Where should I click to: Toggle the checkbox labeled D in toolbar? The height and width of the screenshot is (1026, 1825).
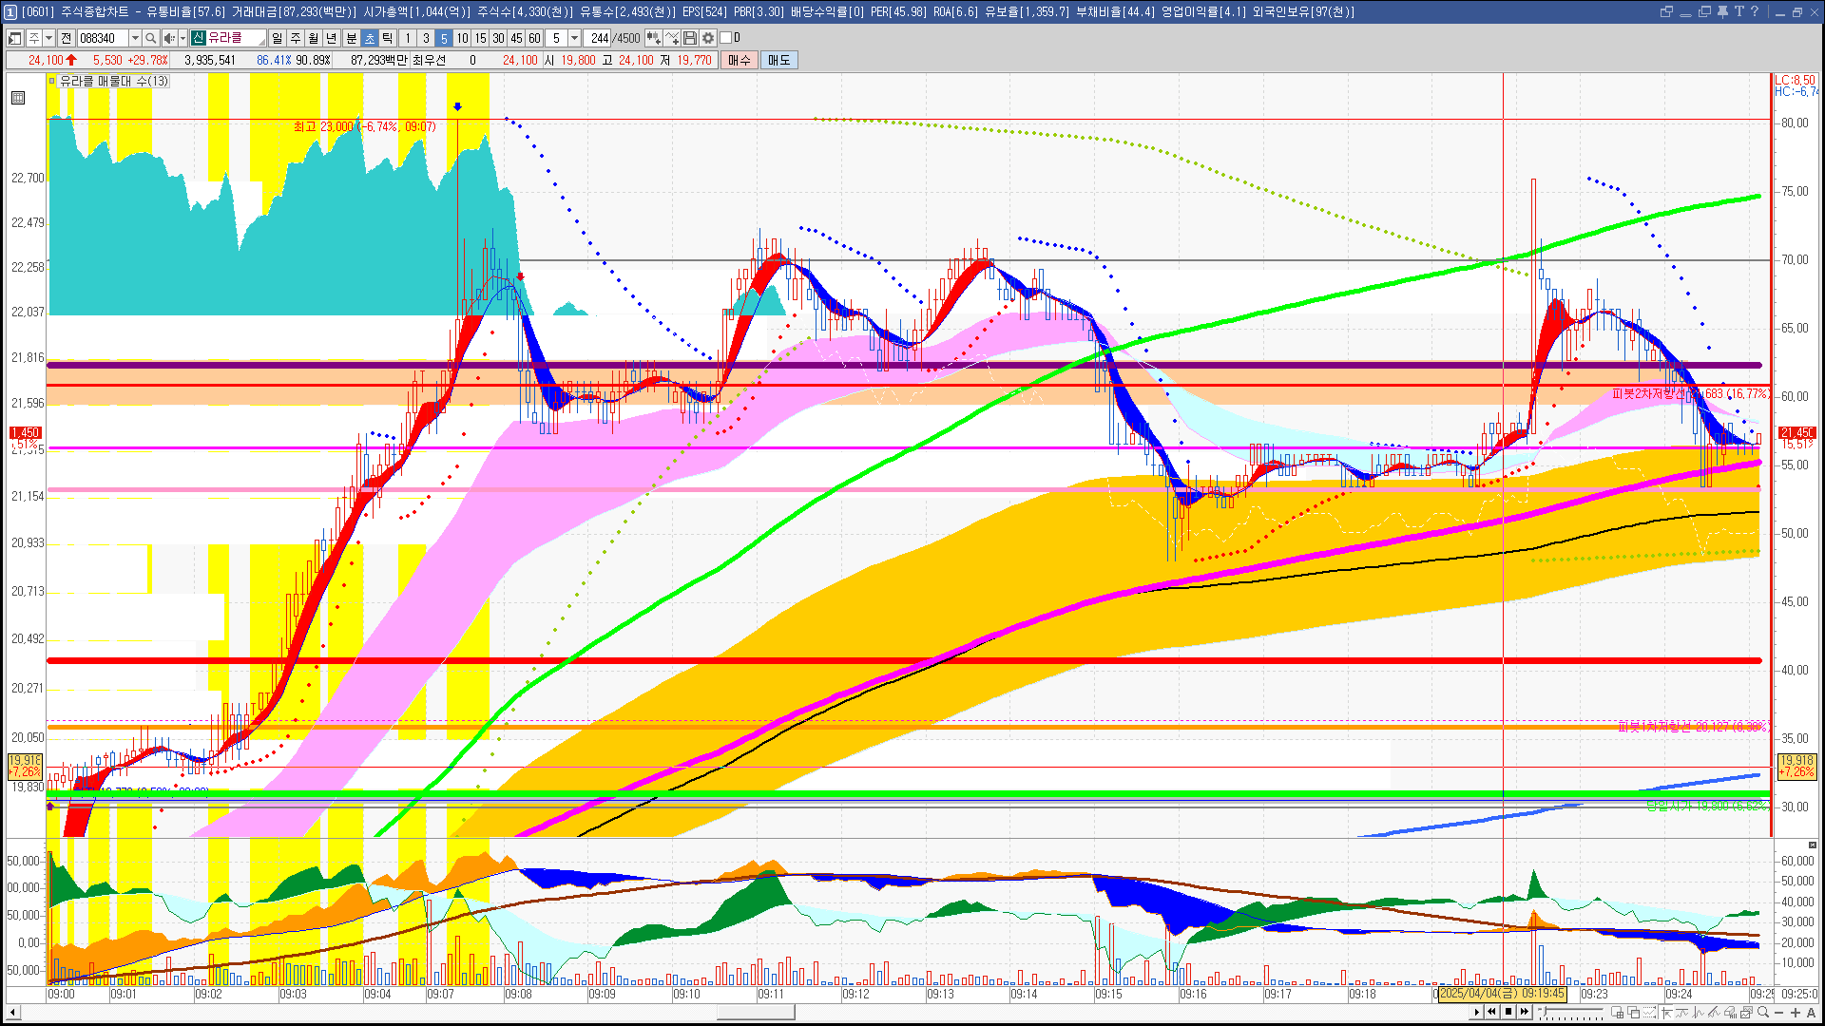pos(726,38)
